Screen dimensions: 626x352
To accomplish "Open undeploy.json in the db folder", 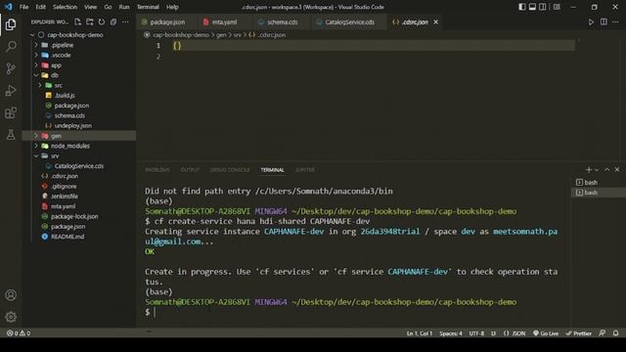I will (x=73, y=126).
